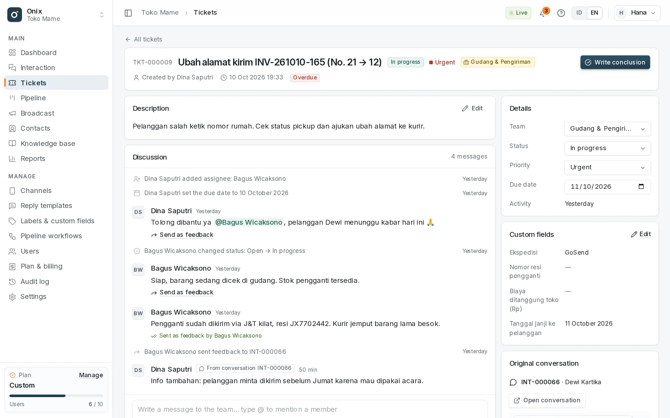Viewport: 670px width, 418px height.
Task: Send Dina Saputri's message as feedback
Action: click(x=183, y=235)
